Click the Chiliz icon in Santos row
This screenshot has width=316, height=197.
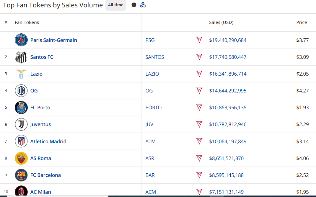[199, 57]
